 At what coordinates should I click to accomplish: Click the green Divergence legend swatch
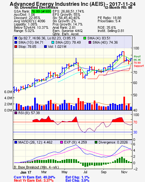[x=96, y=142]
